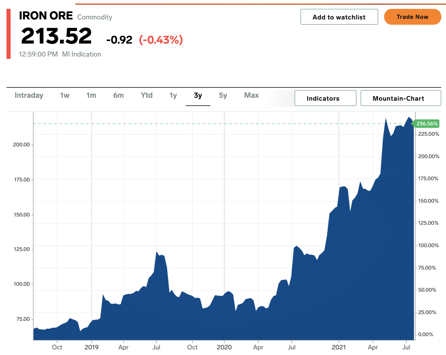Switch to the Intraday time range
446x355 pixels.
pyautogui.click(x=29, y=95)
